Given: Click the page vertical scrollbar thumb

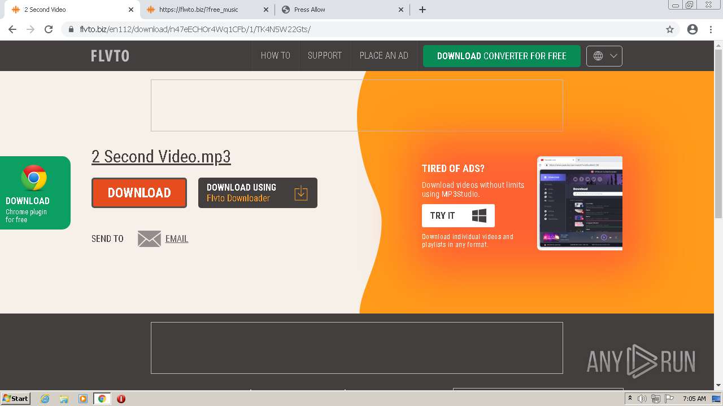Looking at the screenshot, I should 718,134.
